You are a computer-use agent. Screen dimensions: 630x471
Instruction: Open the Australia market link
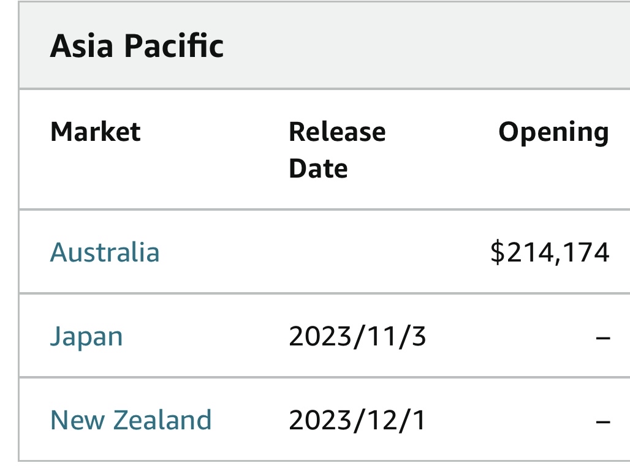105,252
